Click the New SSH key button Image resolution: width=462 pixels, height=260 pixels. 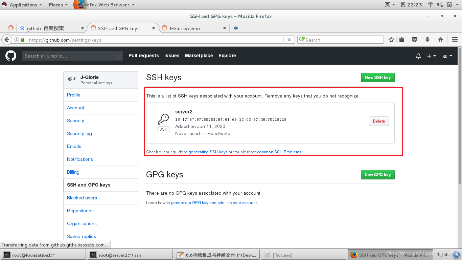click(378, 78)
